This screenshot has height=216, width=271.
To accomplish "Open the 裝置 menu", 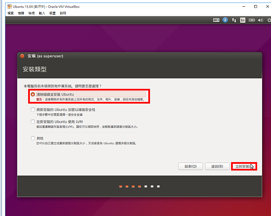I will point(53,13).
